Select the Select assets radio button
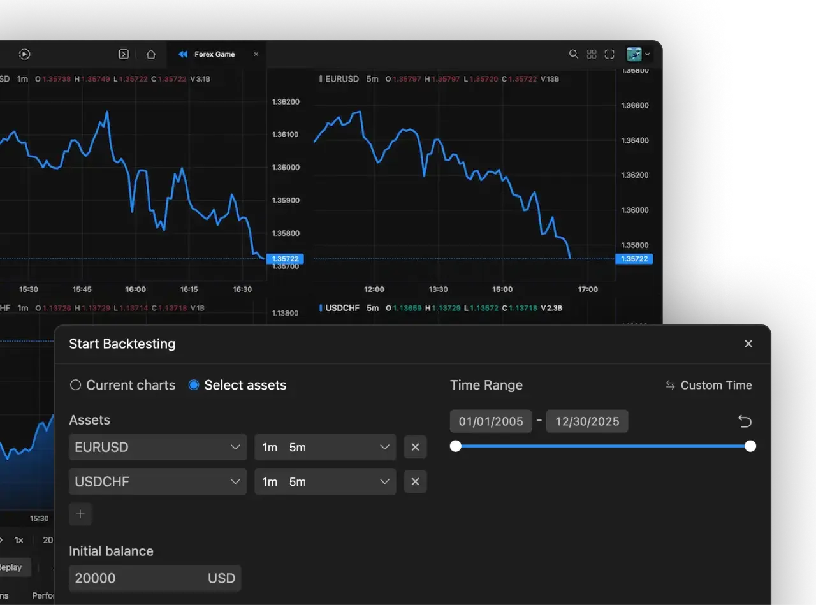The image size is (816, 605). pos(193,385)
